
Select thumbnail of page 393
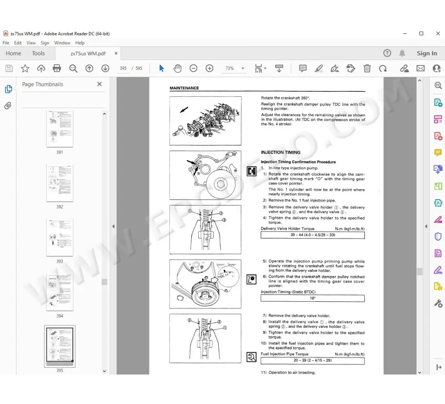pyautogui.click(x=59, y=237)
